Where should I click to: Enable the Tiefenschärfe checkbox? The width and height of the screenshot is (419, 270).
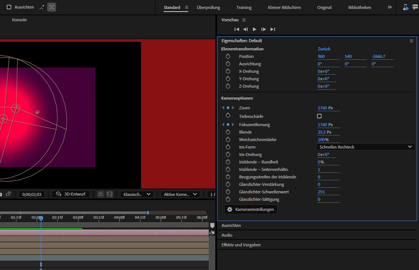tap(319, 116)
